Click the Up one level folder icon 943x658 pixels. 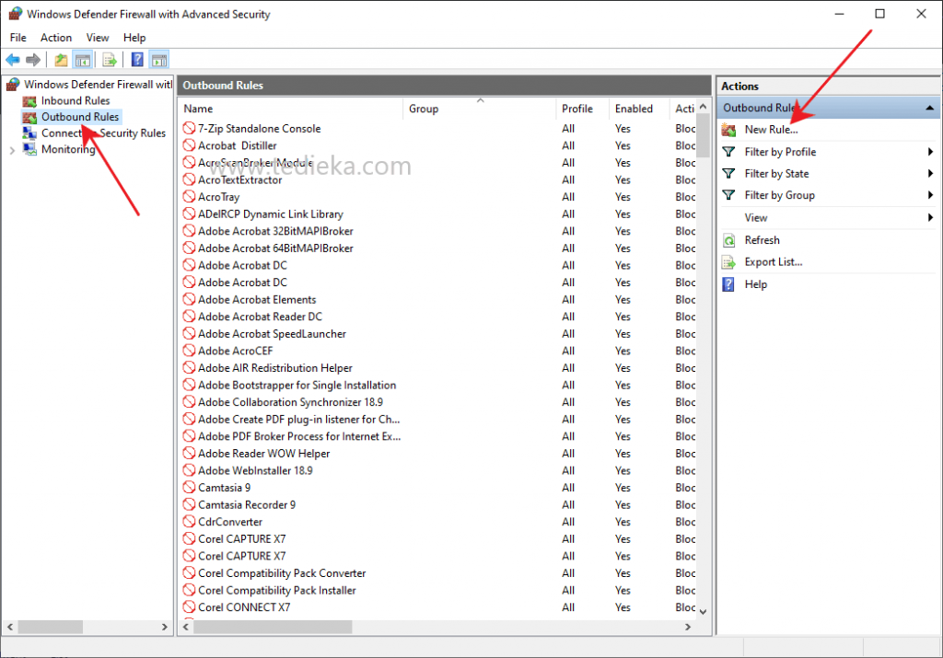click(61, 60)
